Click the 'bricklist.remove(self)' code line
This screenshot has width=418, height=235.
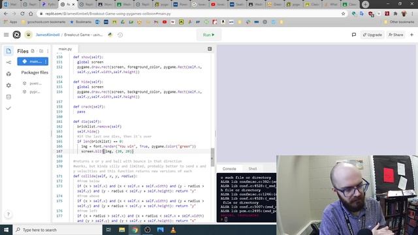pyautogui.click(x=99, y=127)
